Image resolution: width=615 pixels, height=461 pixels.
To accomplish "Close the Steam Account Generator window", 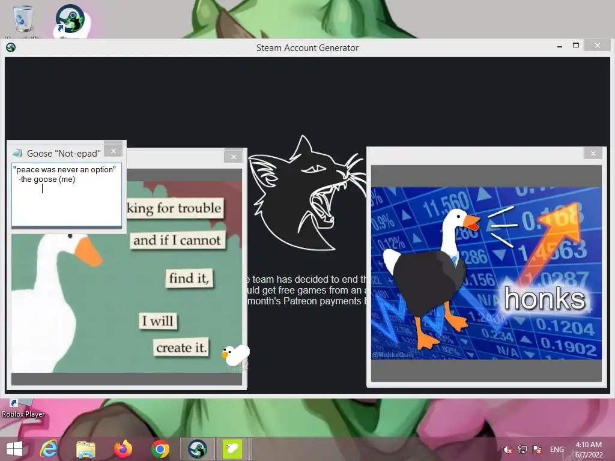I will point(598,46).
